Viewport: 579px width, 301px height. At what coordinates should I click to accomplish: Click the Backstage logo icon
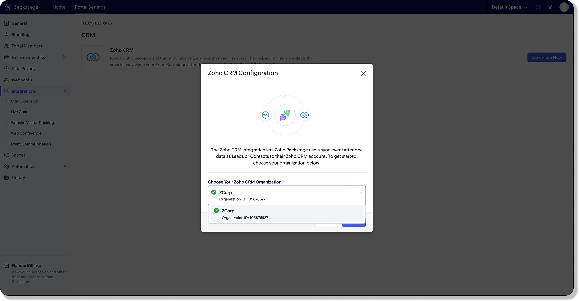click(8, 7)
